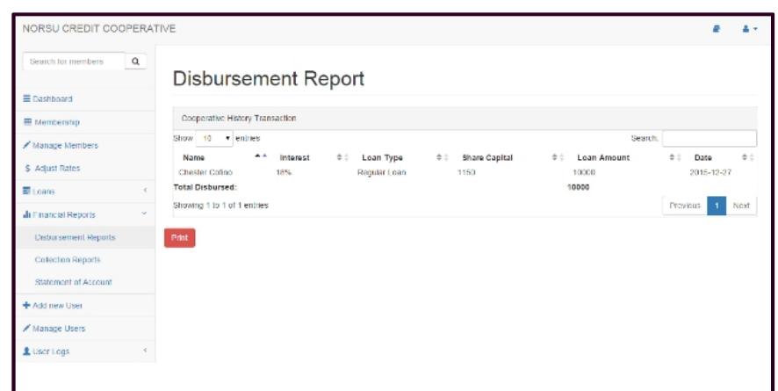Click the name cell Chester Cofino

(x=205, y=172)
